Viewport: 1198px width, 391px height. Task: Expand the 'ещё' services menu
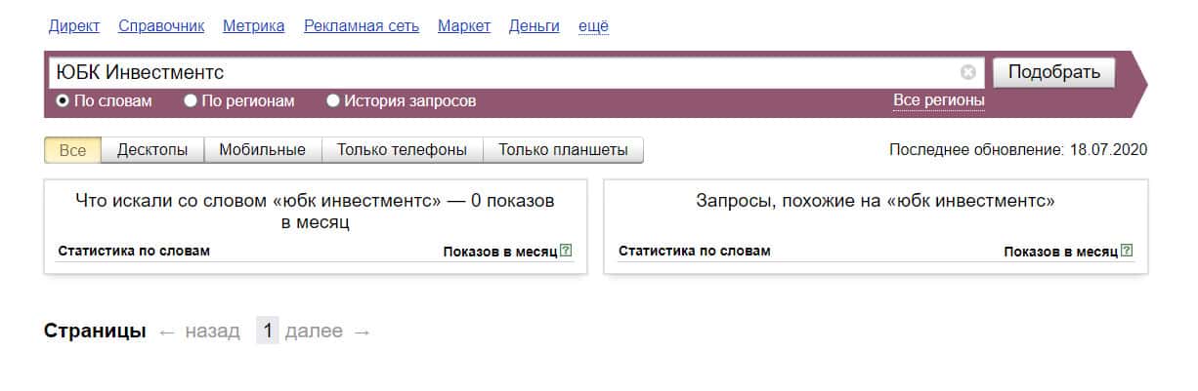pyautogui.click(x=593, y=26)
